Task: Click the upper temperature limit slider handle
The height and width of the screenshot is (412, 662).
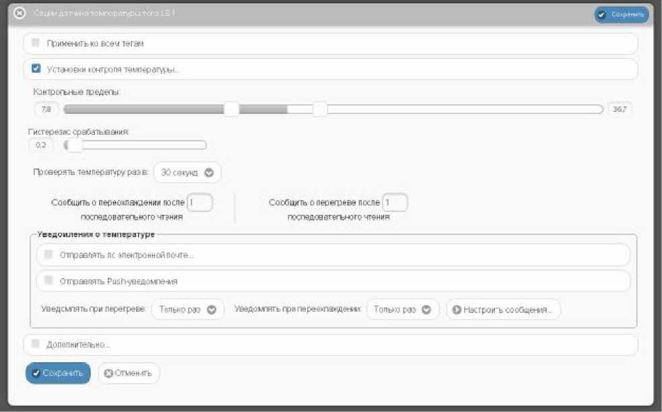Action: pyautogui.click(x=320, y=109)
